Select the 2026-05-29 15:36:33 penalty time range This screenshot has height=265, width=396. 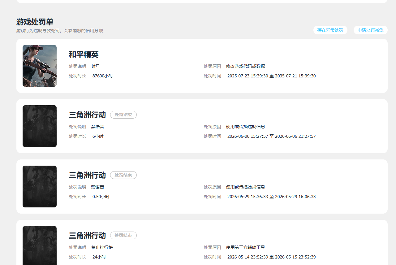click(272, 197)
